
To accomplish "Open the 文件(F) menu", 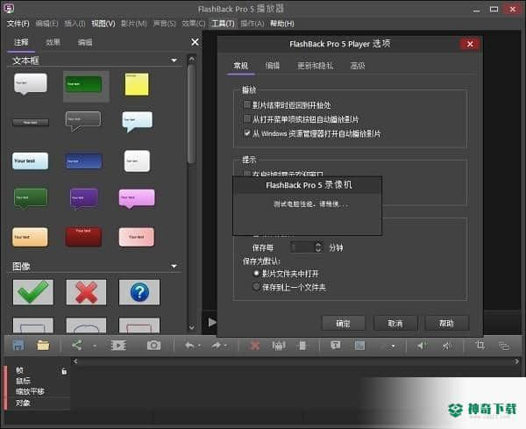I will 18,24.
